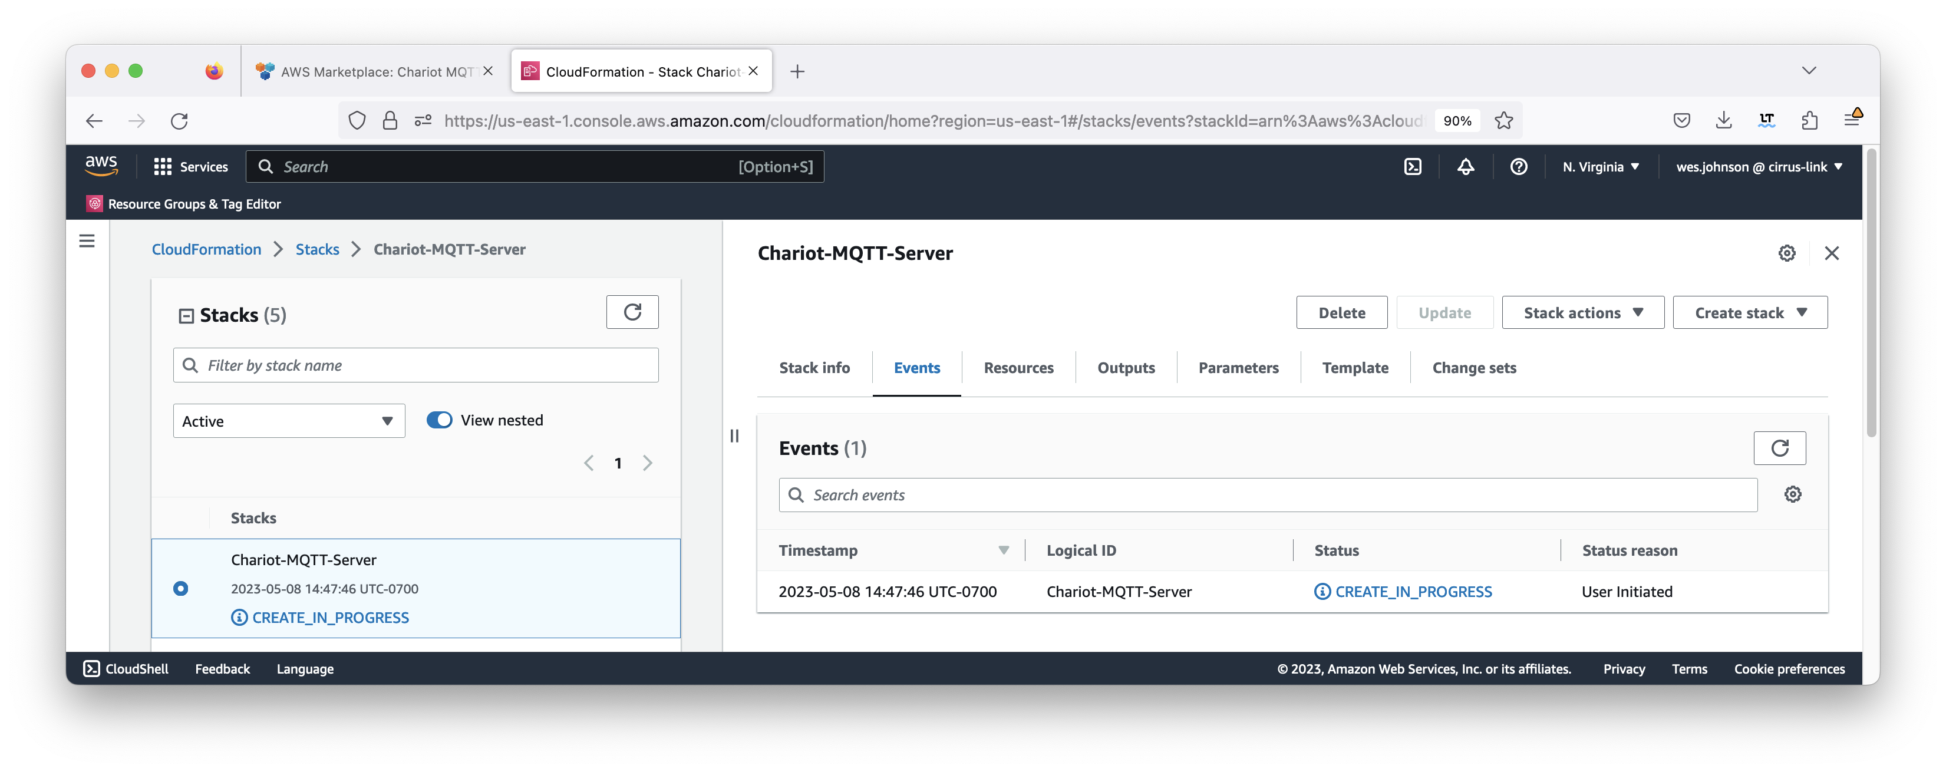Go to previous stacks page
The height and width of the screenshot is (772, 1946).
(x=589, y=462)
